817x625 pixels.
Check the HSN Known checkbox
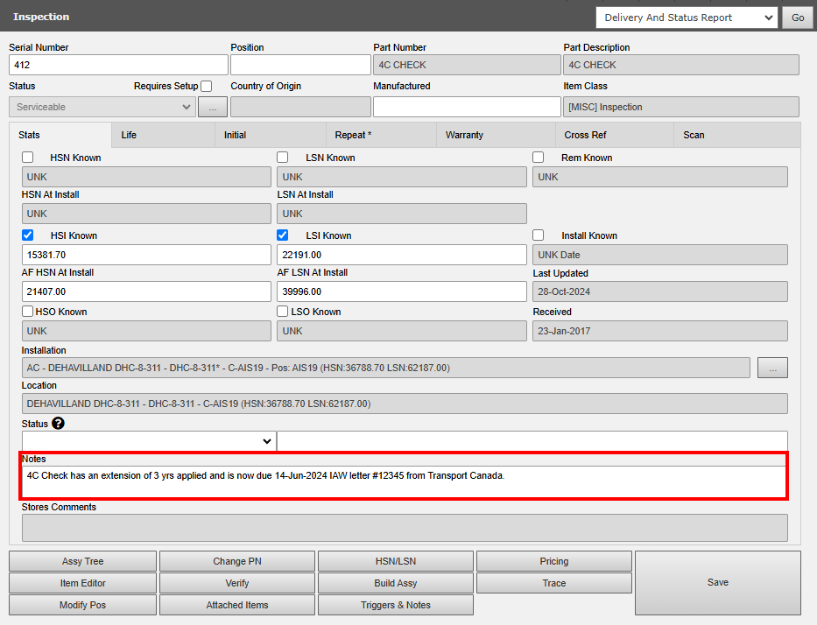[28, 158]
